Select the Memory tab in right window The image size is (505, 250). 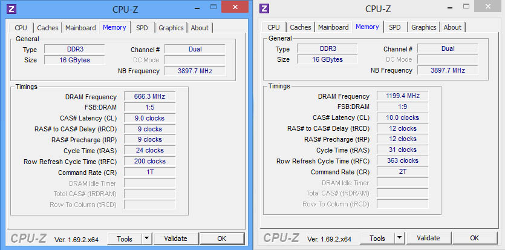[367, 27]
